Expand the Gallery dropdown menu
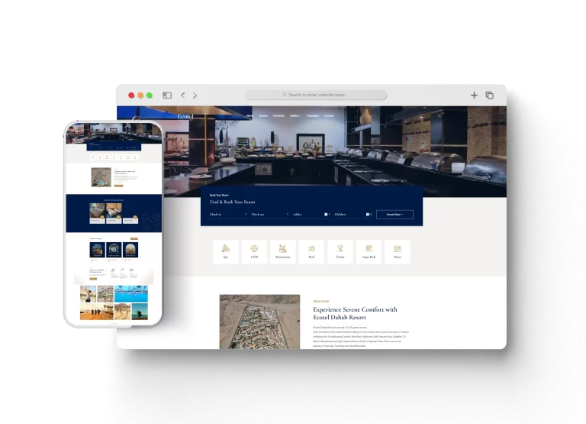 295,115
